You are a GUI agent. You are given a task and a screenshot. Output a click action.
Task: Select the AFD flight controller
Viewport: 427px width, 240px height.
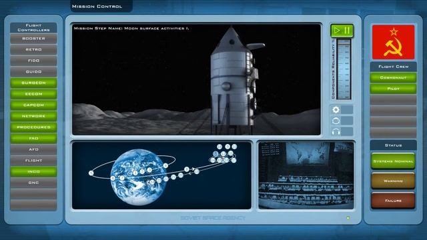tap(33, 149)
